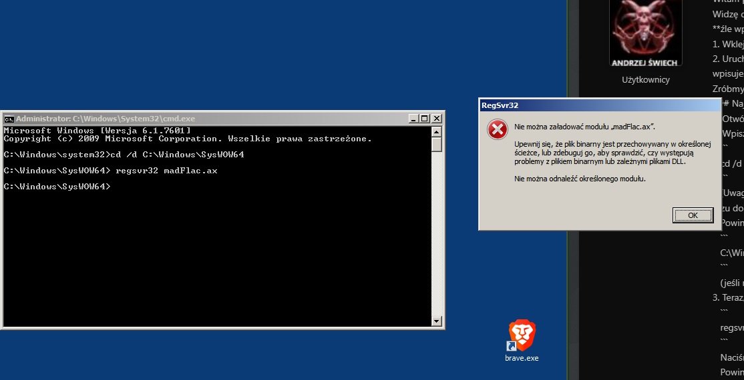Open the ANDRZEJ ŚWIECH username profile
The image size is (744, 380).
tap(645, 63)
